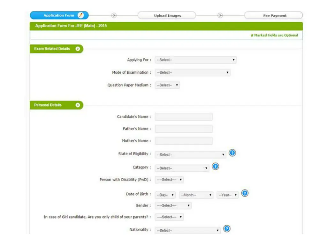The image size is (327, 245).
Task: Click the Exam Related Details section header
Action: coord(57,49)
